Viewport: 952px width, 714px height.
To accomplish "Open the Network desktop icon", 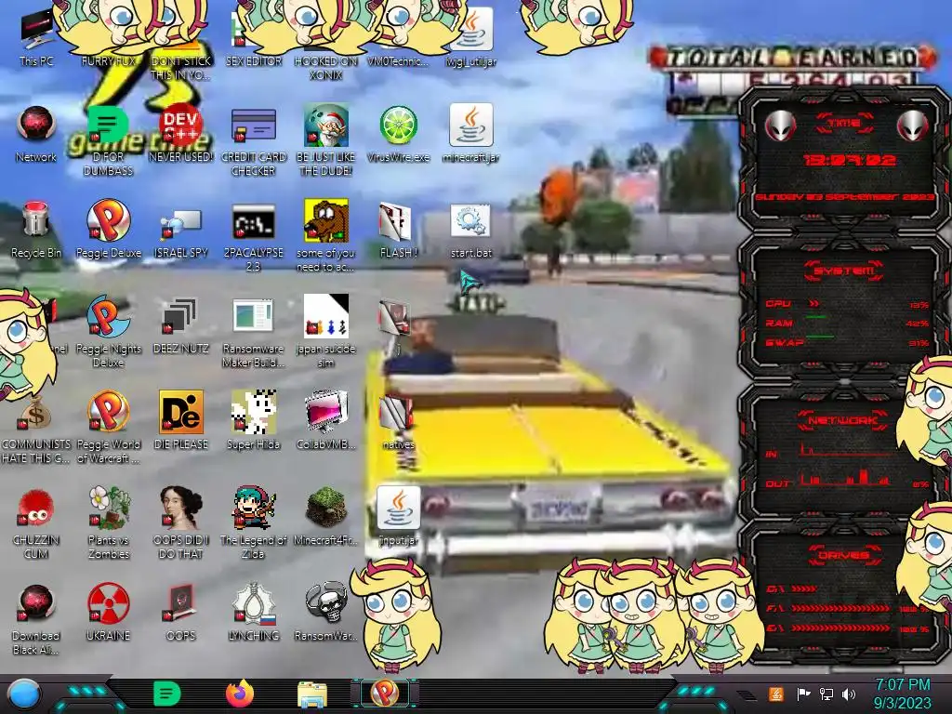I will coord(36,134).
